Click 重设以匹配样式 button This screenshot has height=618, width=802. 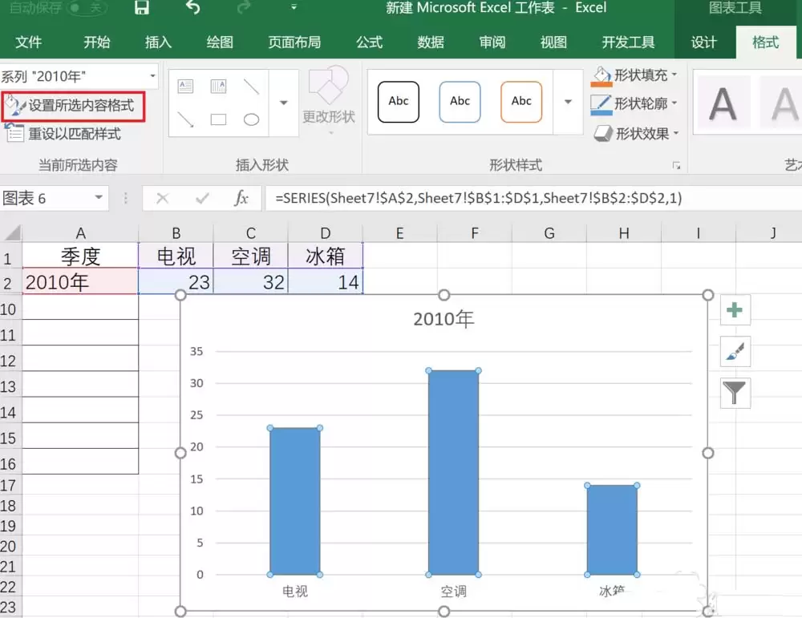(63, 134)
